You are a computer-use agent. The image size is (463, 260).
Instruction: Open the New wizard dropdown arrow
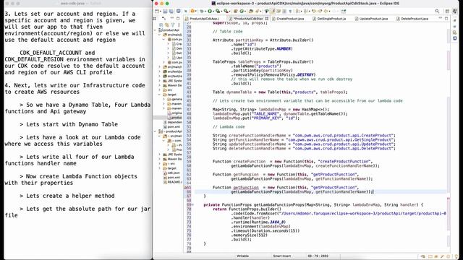click(x=161, y=12)
